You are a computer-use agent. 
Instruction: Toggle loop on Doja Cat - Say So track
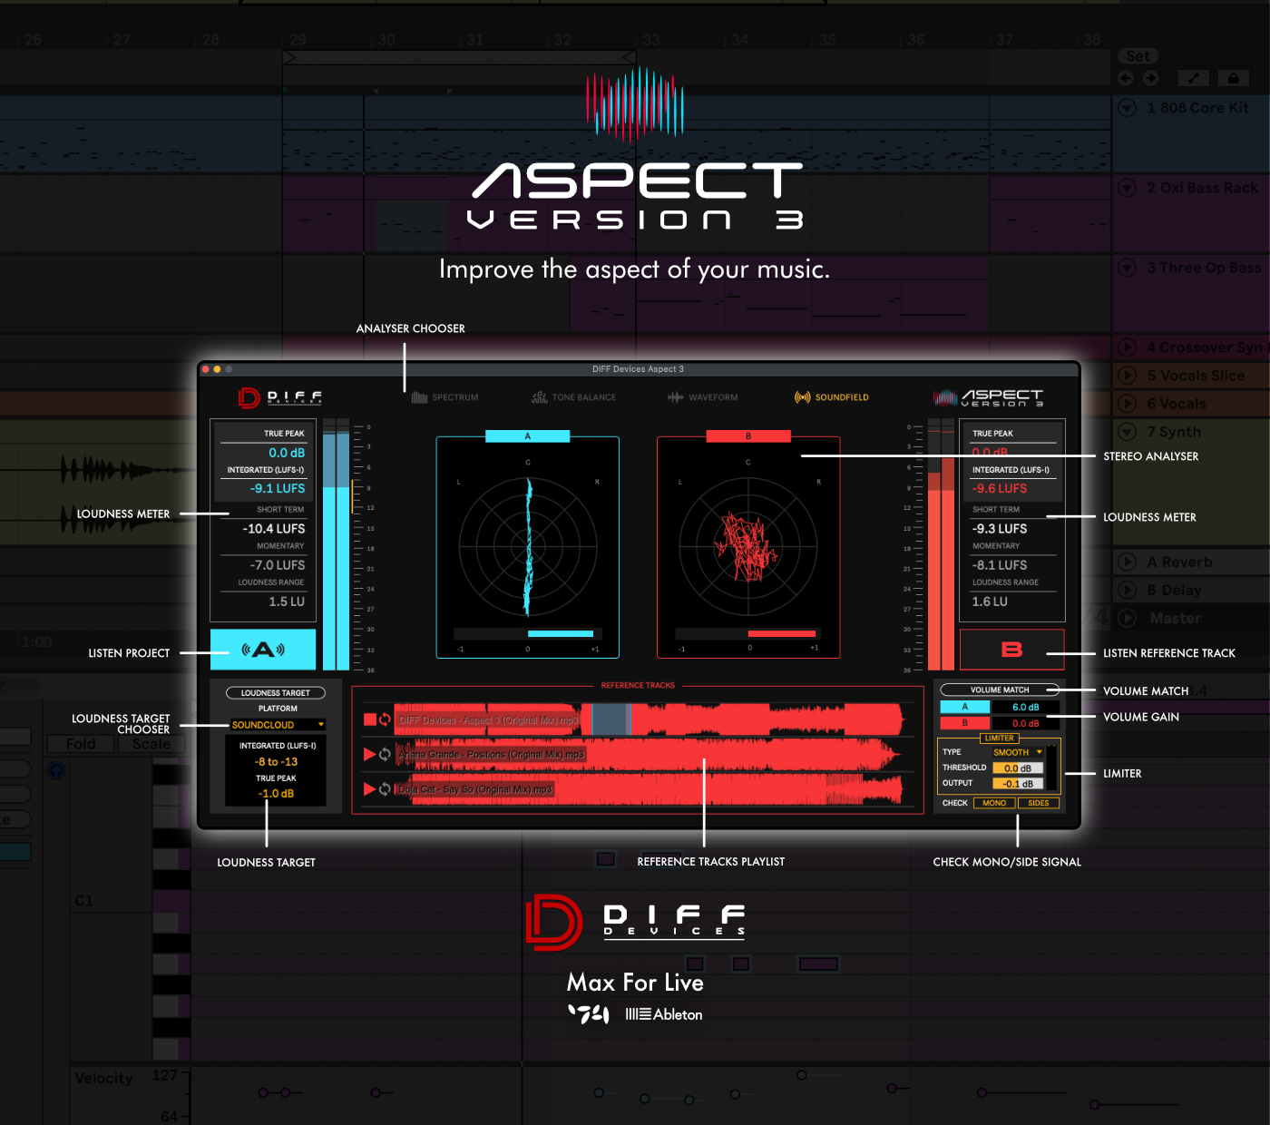385,789
